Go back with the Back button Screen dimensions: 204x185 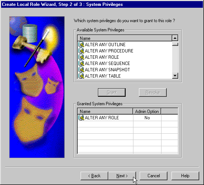coord(94,176)
